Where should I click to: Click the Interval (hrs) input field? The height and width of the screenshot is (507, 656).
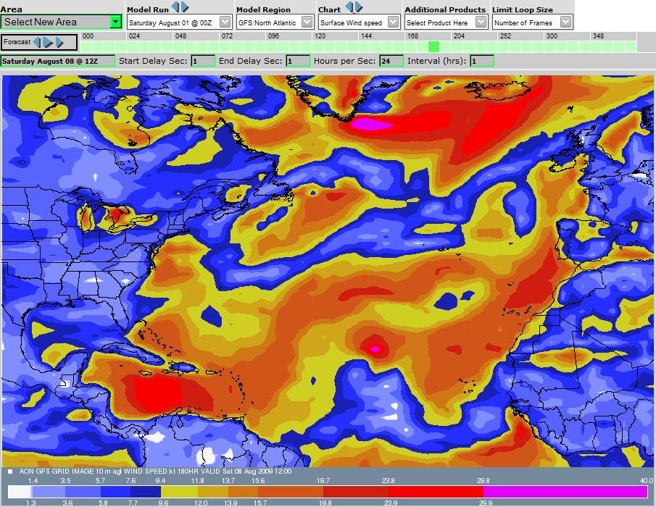click(x=482, y=61)
